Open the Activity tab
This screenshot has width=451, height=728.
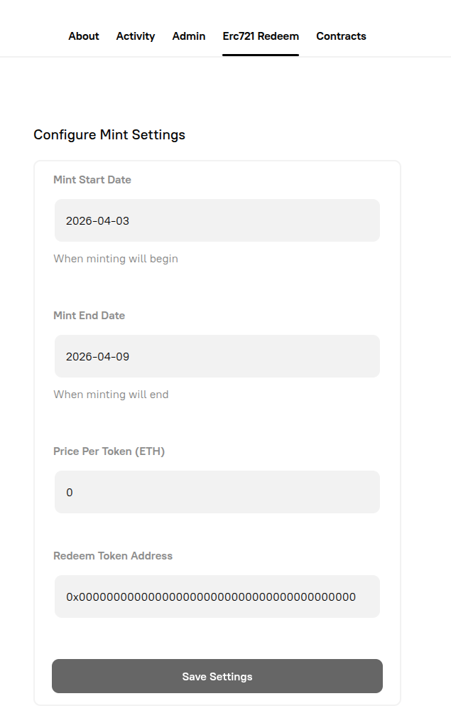[136, 36]
